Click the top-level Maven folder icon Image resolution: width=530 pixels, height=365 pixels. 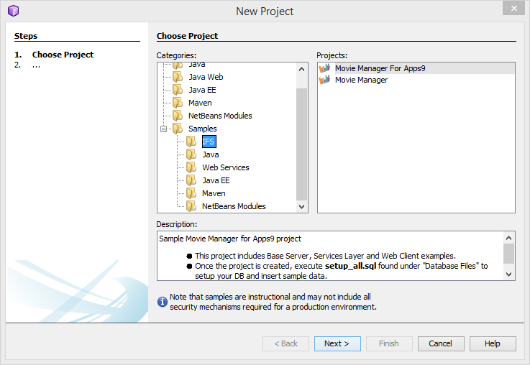pos(178,103)
